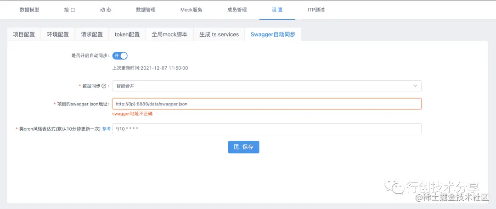Focus the swagger json地址 input field
Viewport: 496px width, 209px height.
tap(267, 104)
